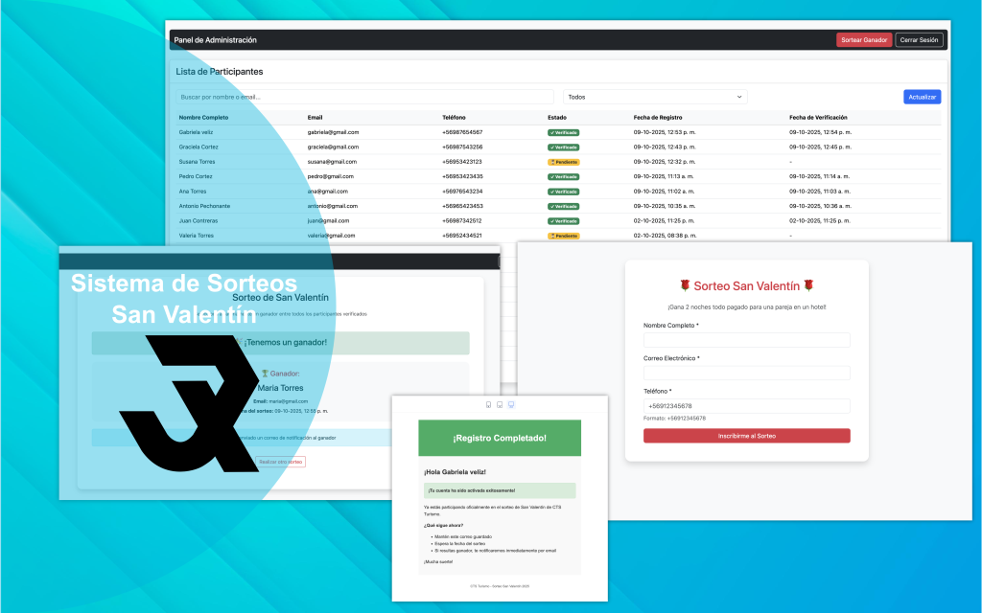The width and height of the screenshot is (982, 613).
Task: Click phone number +56987543256
Action: click(x=462, y=147)
